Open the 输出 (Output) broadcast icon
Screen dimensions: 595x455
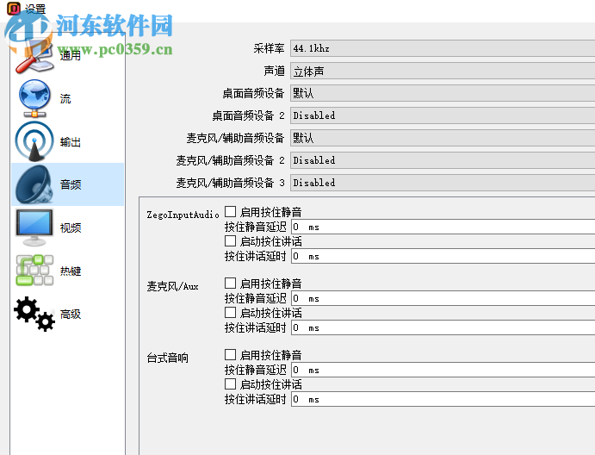(x=34, y=141)
